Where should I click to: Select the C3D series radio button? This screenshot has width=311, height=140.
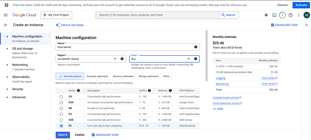click(61, 120)
